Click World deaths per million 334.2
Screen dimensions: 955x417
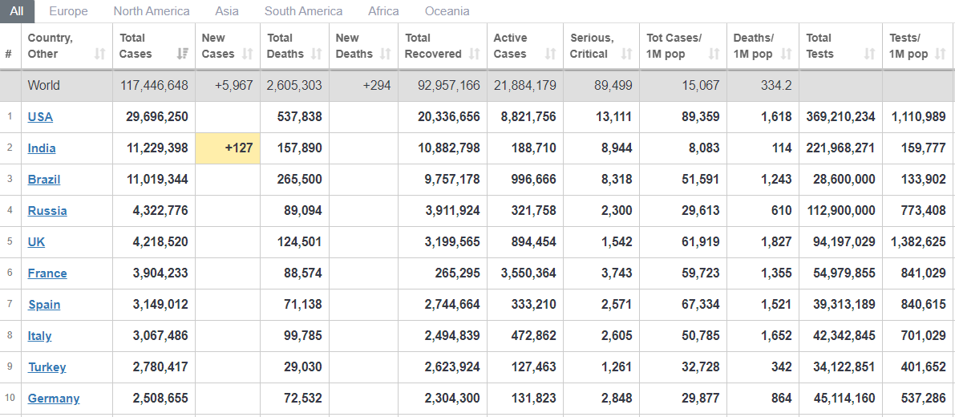tap(776, 85)
